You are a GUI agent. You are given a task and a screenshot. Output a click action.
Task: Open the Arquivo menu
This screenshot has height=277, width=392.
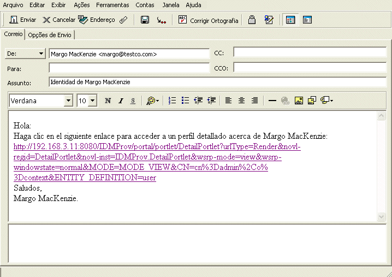[13, 5]
